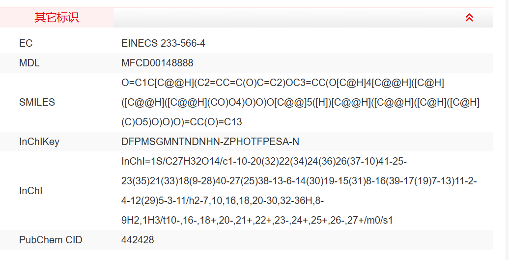This screenshot has width=509, height=260.
Task: Click the gray header bar beside 其它标识
Action: coord(285,18)
